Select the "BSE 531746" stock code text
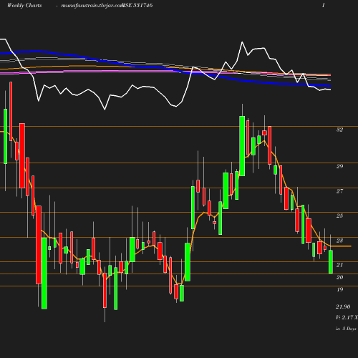358x358 pixels. click(137, 5)
